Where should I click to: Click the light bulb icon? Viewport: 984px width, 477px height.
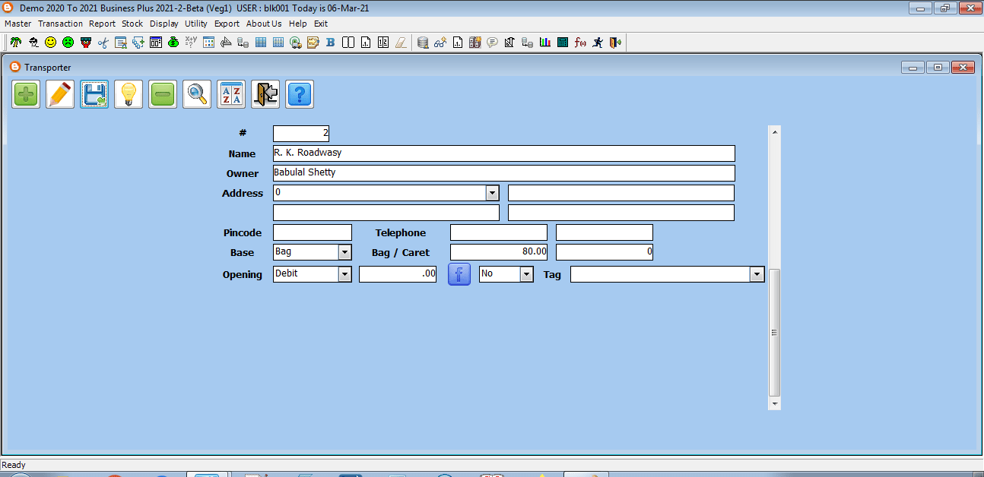tap(129, 95)
